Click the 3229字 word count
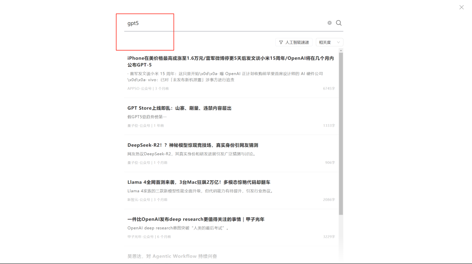Viewport: 472px width, 264px height. point(329,236)
